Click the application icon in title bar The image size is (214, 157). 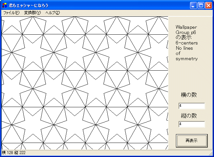click(5, 5)
